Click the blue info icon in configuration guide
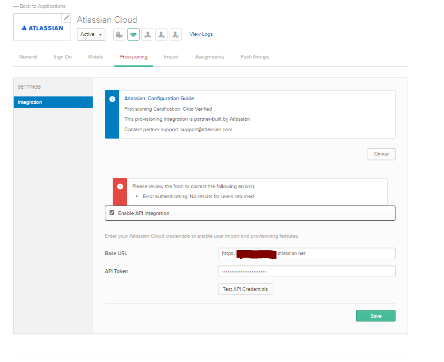Viewport: 444px width, 362px height. (x=112, y=99)
